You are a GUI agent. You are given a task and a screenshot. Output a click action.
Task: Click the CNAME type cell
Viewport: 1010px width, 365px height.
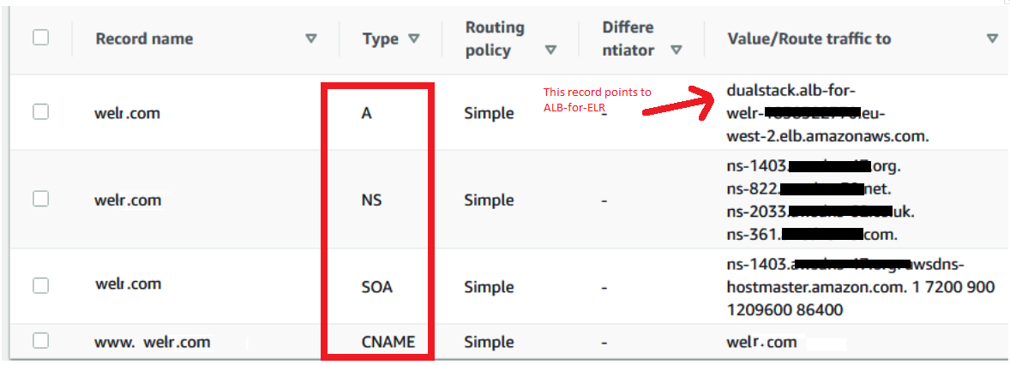388,342
